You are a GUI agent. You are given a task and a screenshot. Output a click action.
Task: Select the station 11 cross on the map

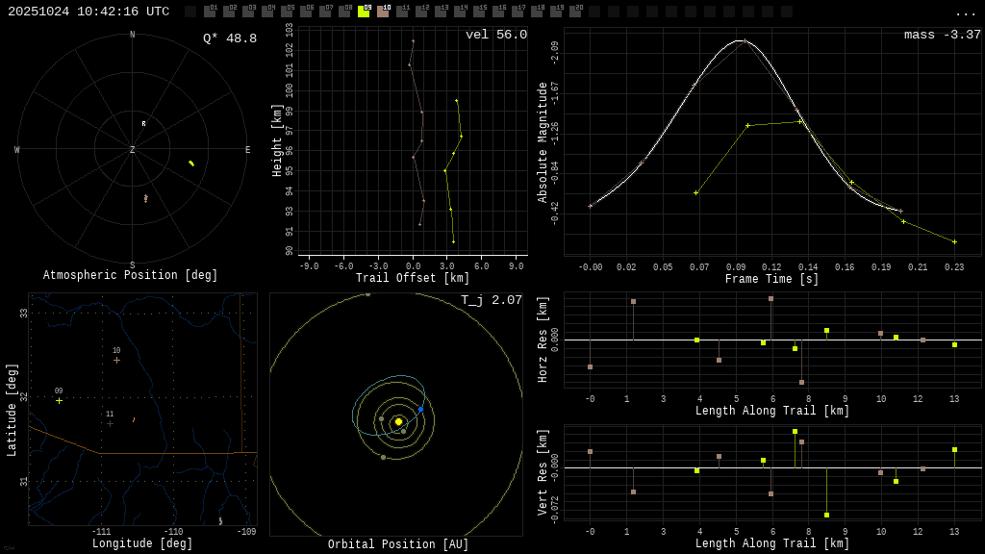coord(110,423)
